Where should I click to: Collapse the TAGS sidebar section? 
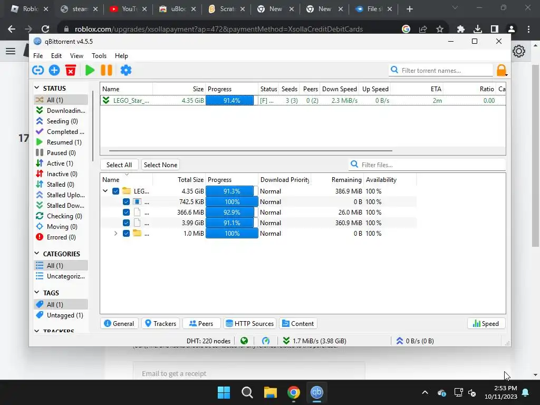pyautogui.click(x=37, y=292)
